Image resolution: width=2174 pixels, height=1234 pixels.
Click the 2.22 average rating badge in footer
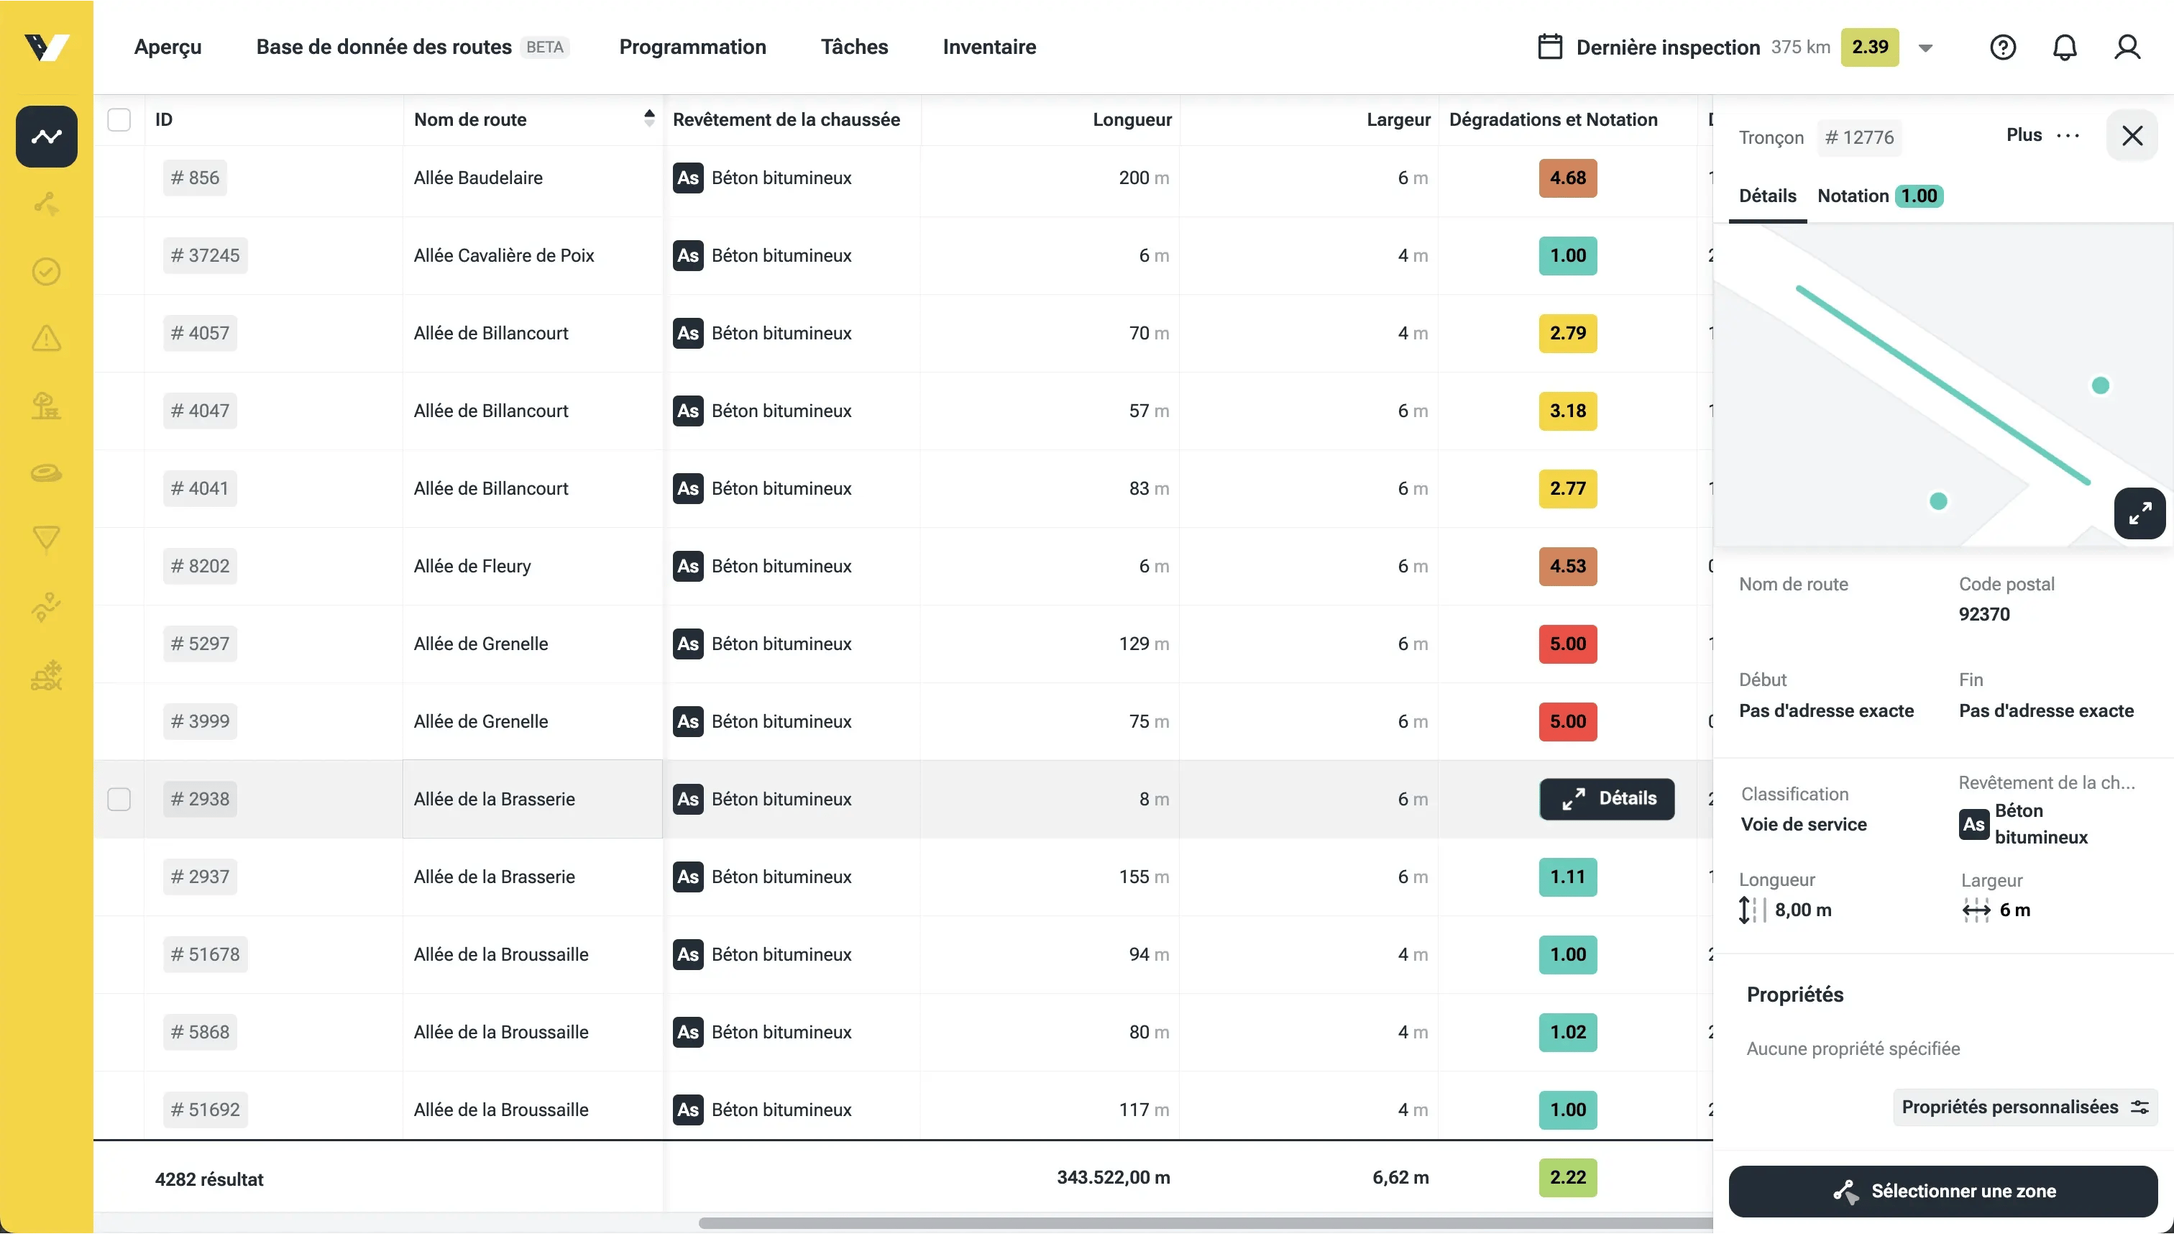point(1567,1178)
